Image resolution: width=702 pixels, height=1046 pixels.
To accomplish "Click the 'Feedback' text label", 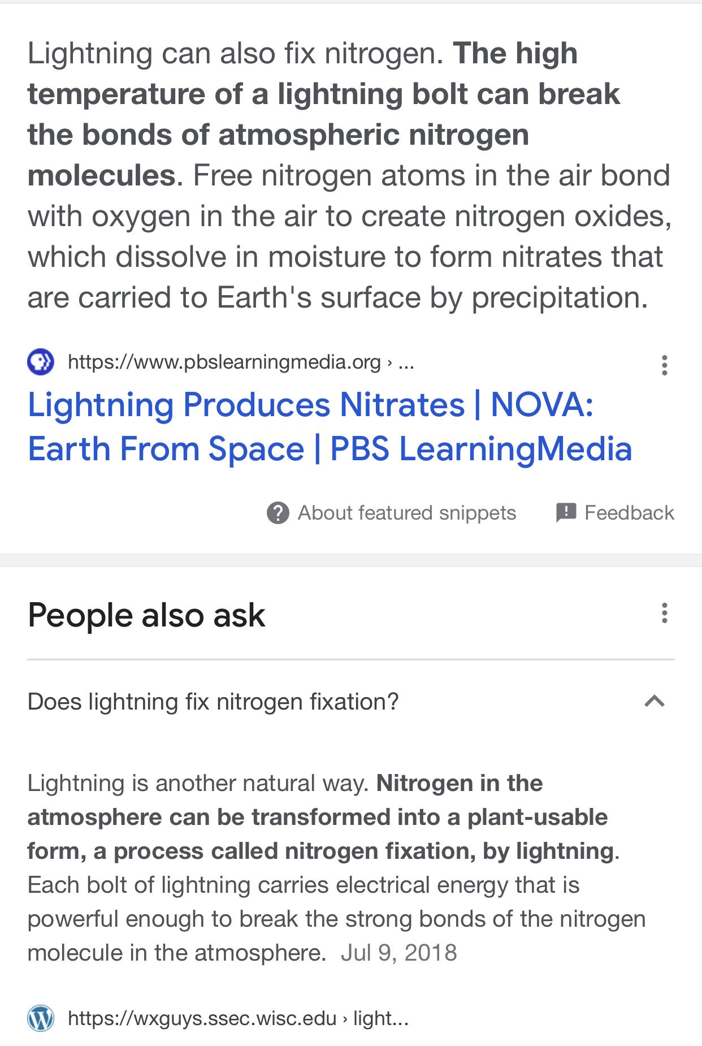I will tap(629, 513).
